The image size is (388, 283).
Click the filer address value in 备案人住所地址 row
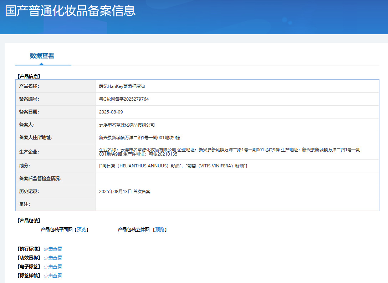[139, 138]
